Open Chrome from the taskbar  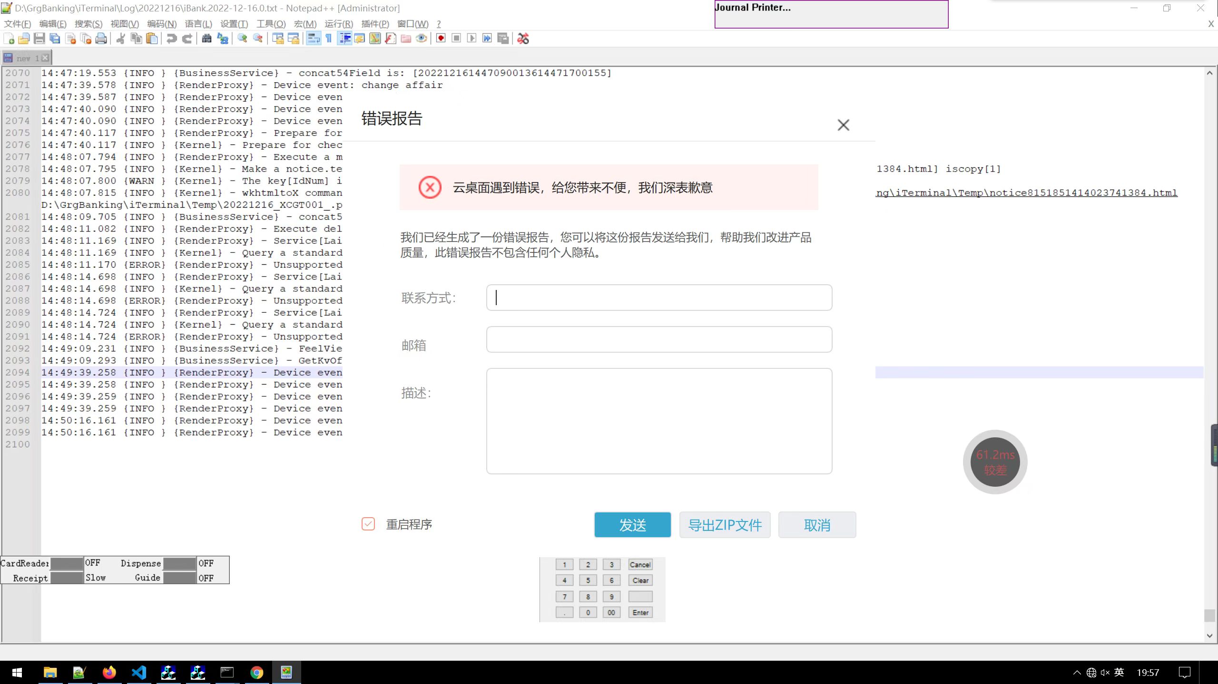coord(257,672)
